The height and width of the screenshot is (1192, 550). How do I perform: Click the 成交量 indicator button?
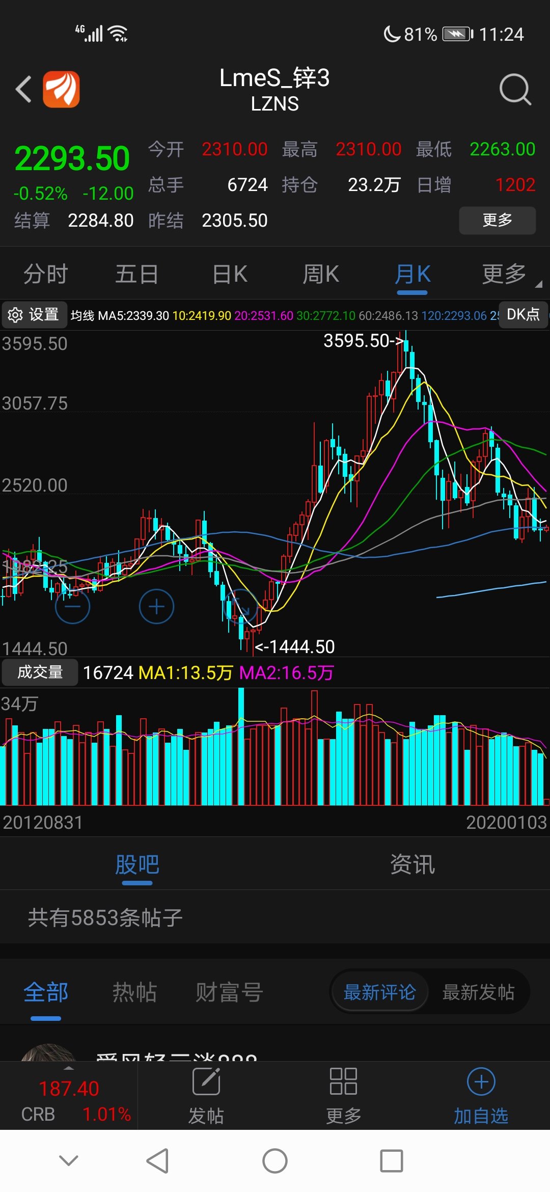pyautogui.click(x=40, y=672)
